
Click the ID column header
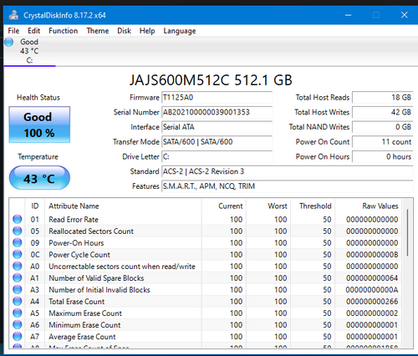[35, 206]
